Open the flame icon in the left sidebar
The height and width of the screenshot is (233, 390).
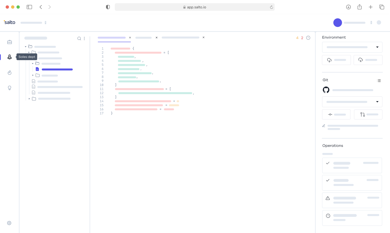[x=9, y=73]
